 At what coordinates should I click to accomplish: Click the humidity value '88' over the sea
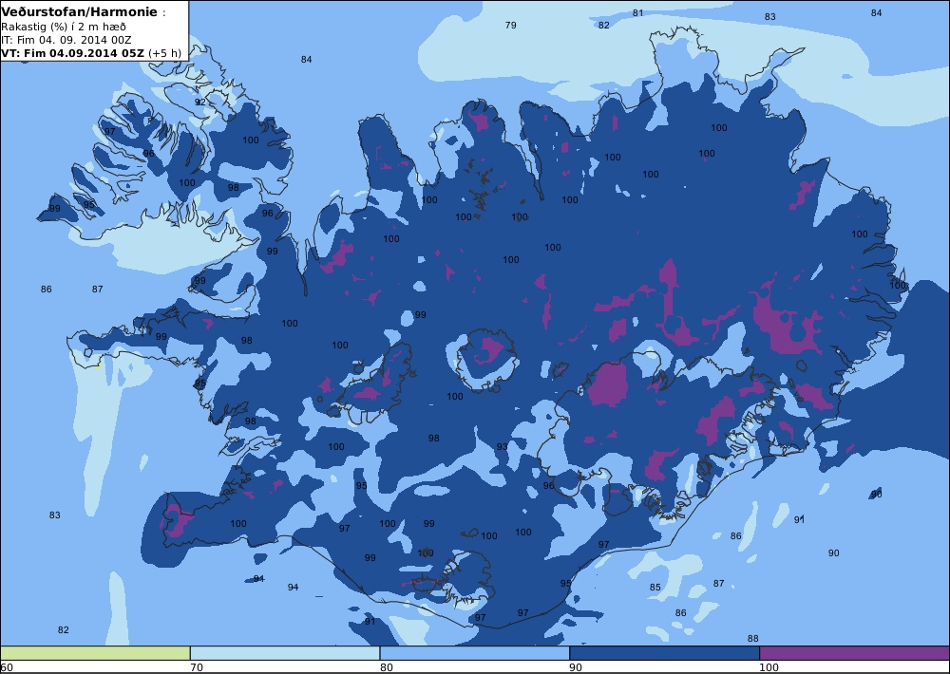752,638
